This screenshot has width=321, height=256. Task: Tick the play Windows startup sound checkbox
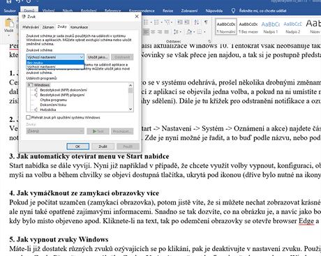28,117
